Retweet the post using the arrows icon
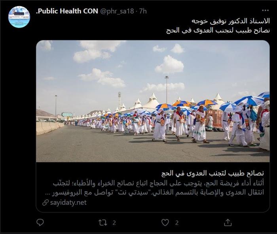Viewport: 277px width, 234px height. pyautogui.click(x=102, y=223)
